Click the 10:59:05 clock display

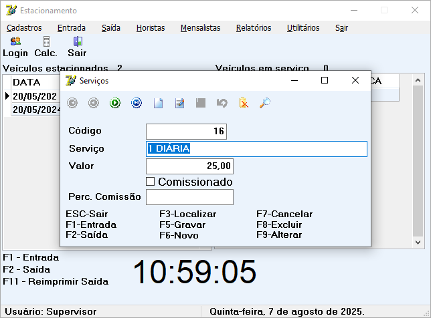195,272
